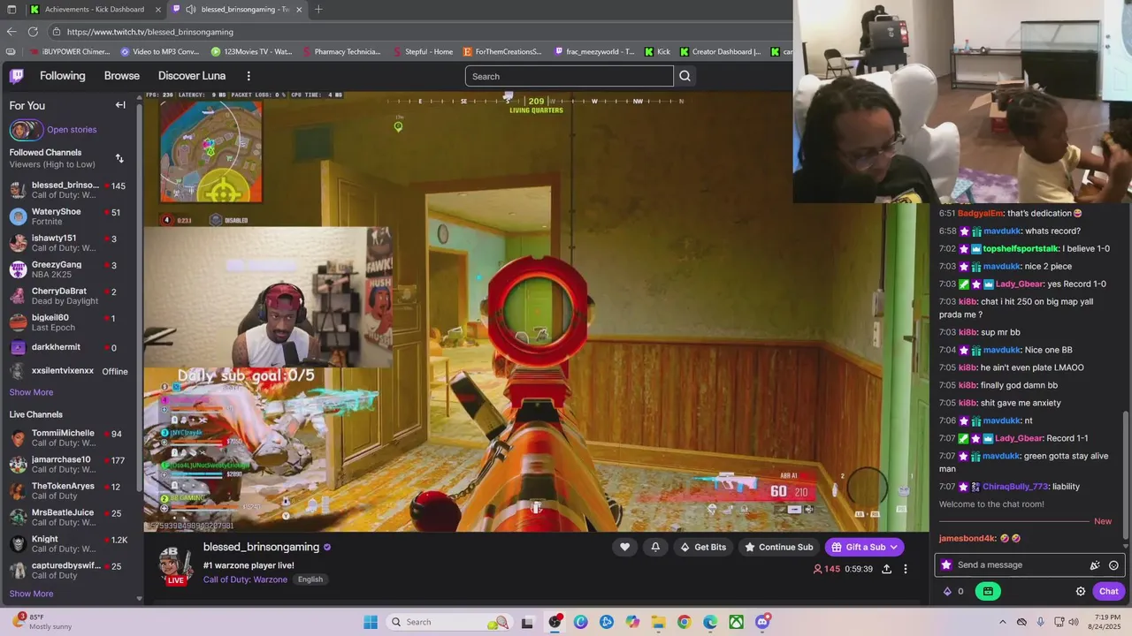Open Discover Luna
The height and width of the screenshot is (636, 1132).
192,76
